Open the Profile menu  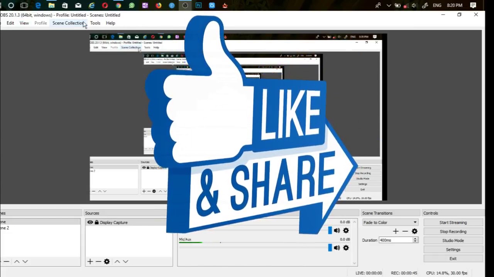tap(41, 23)
